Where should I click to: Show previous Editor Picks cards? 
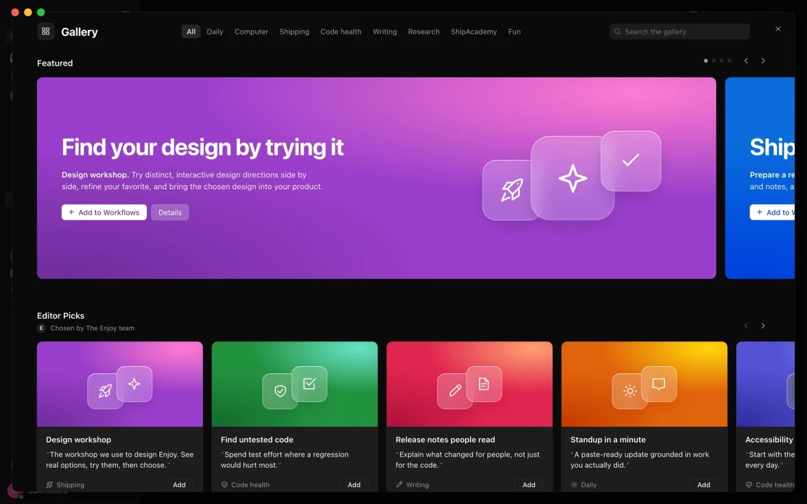coord(746,325)
